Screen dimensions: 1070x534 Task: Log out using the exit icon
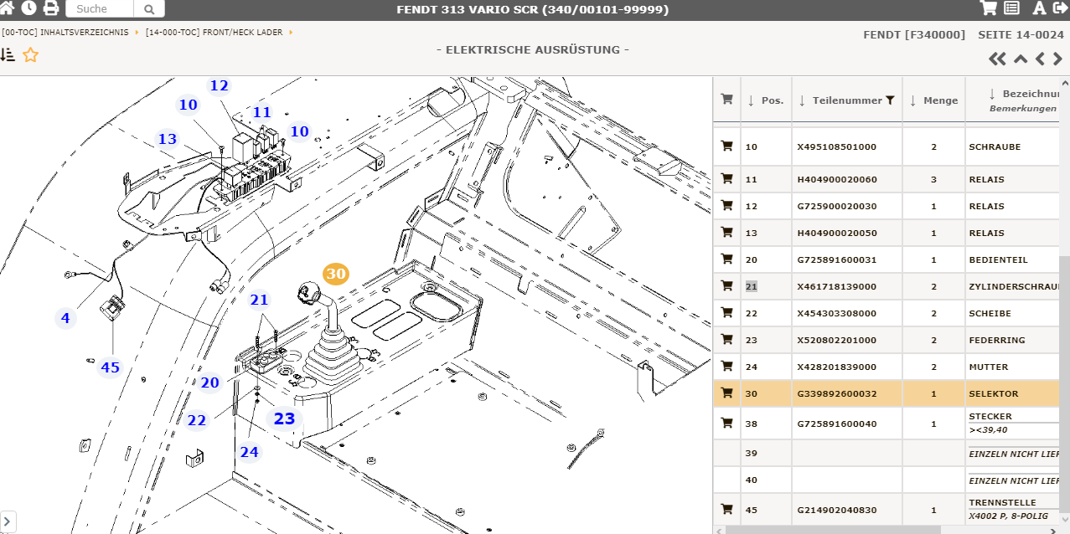[x=1060, y=8]
